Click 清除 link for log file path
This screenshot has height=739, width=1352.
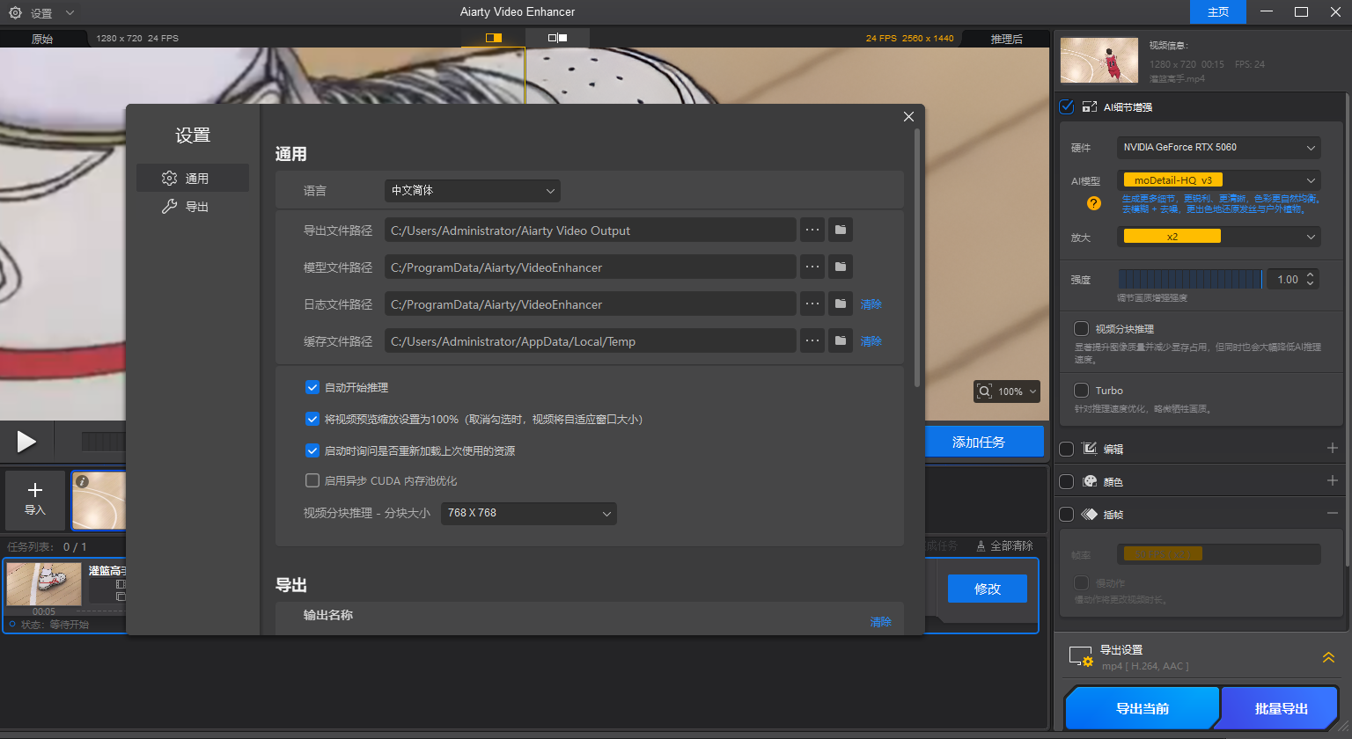pos(871,304)
